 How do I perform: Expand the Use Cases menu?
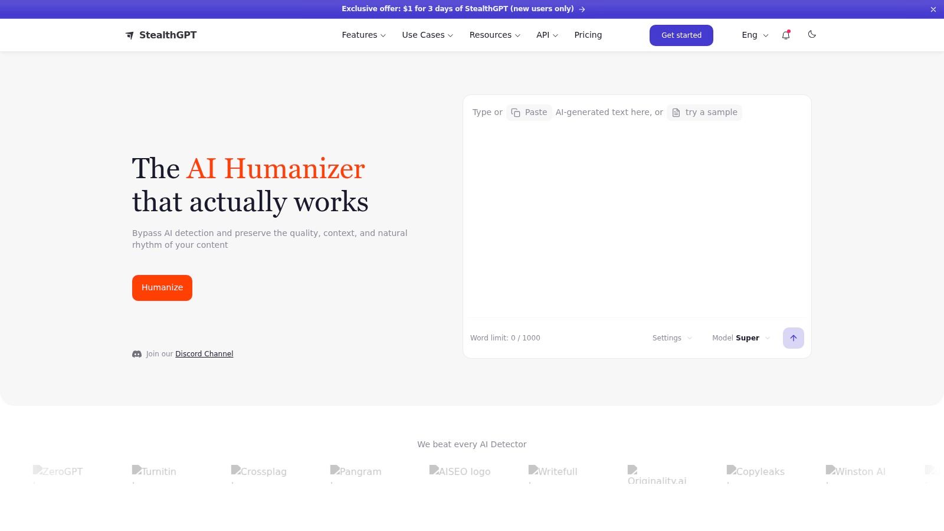(x=428, y=35)
